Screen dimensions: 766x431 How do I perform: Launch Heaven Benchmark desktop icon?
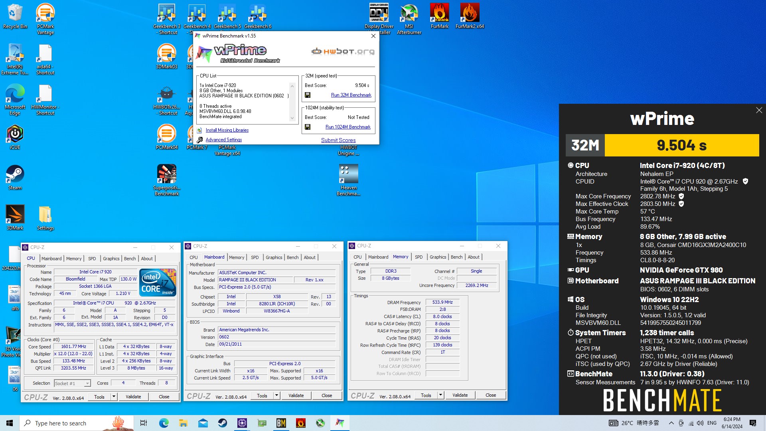click(349, 180)
